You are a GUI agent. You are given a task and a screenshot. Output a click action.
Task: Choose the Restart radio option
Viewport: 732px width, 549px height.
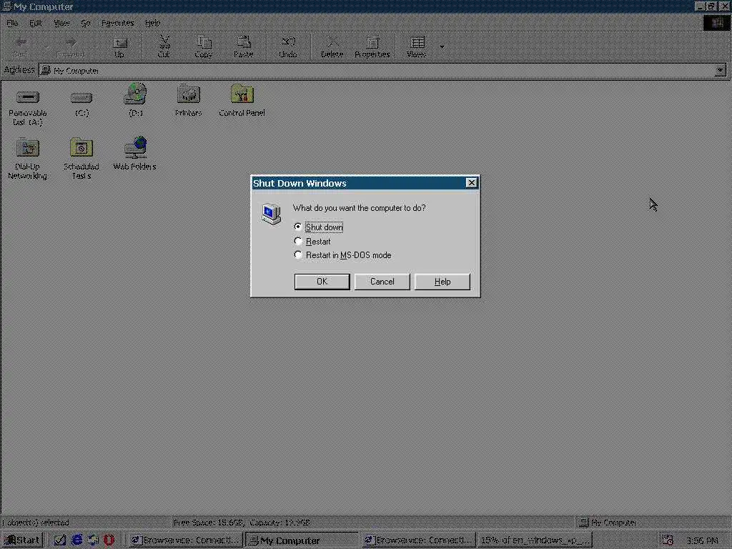tap(298, 242)
